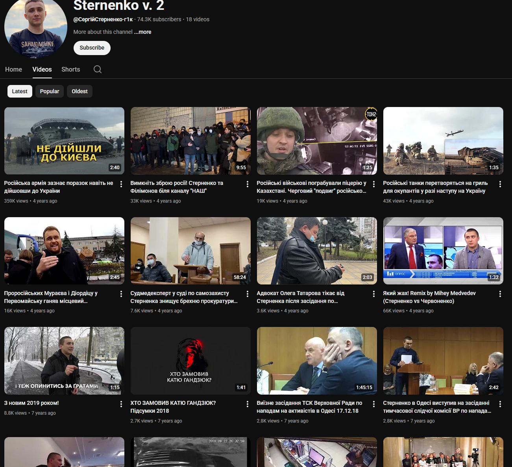512x467 pixels.
Task: Open title 'Російські танки перетворяться на гриль'
Action: tap(435, 187)
